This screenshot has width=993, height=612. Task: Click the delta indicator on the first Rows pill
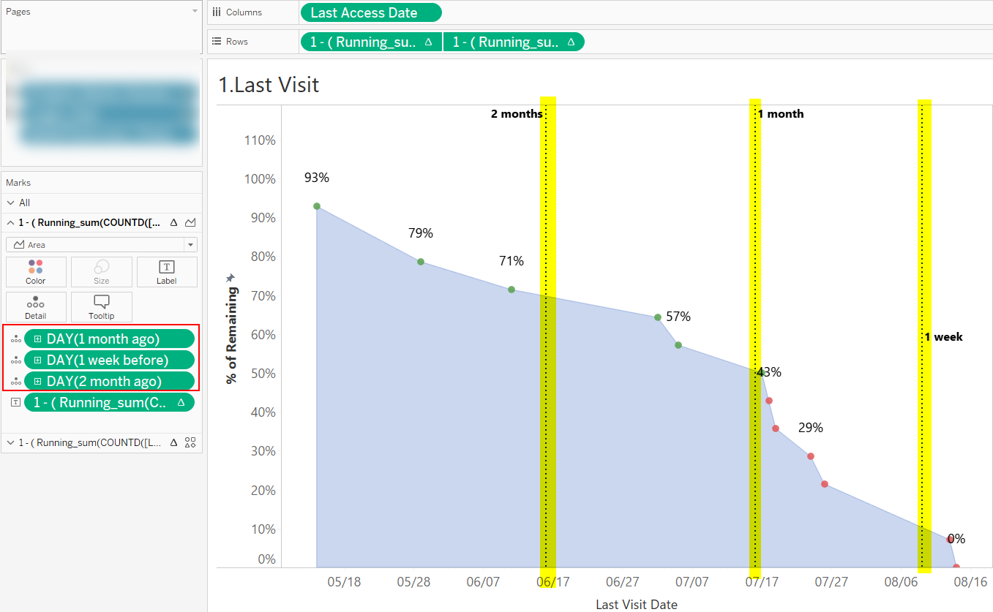pos(427,41)
